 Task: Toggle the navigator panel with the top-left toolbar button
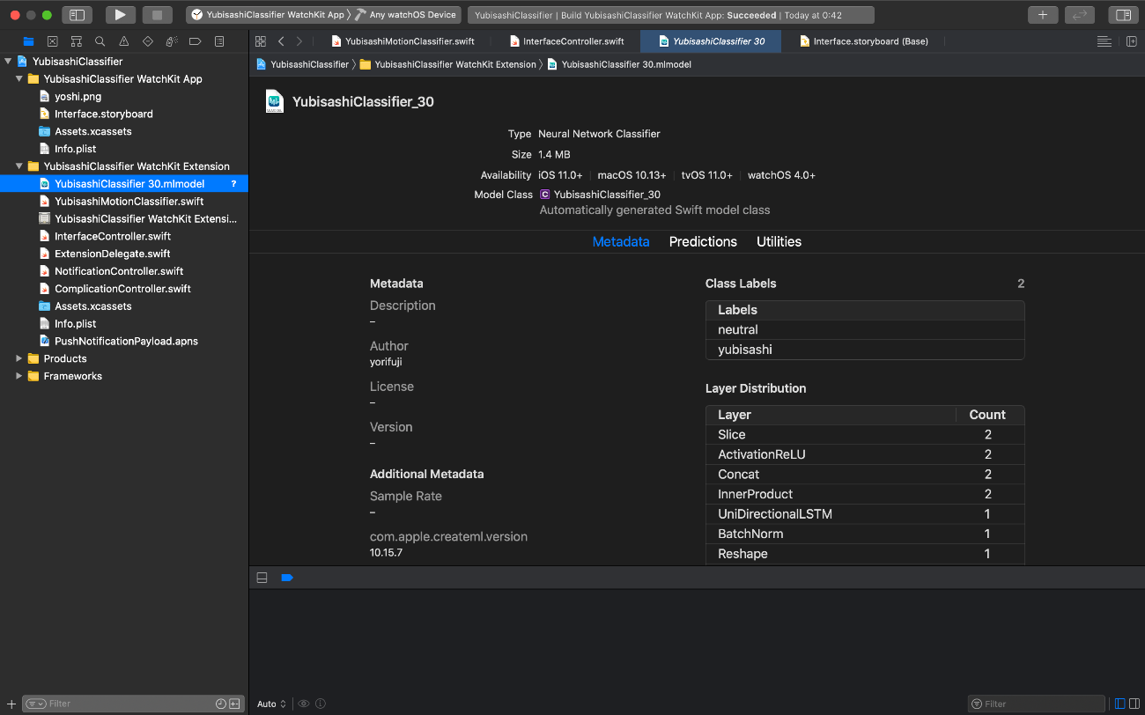click(77, 15)
